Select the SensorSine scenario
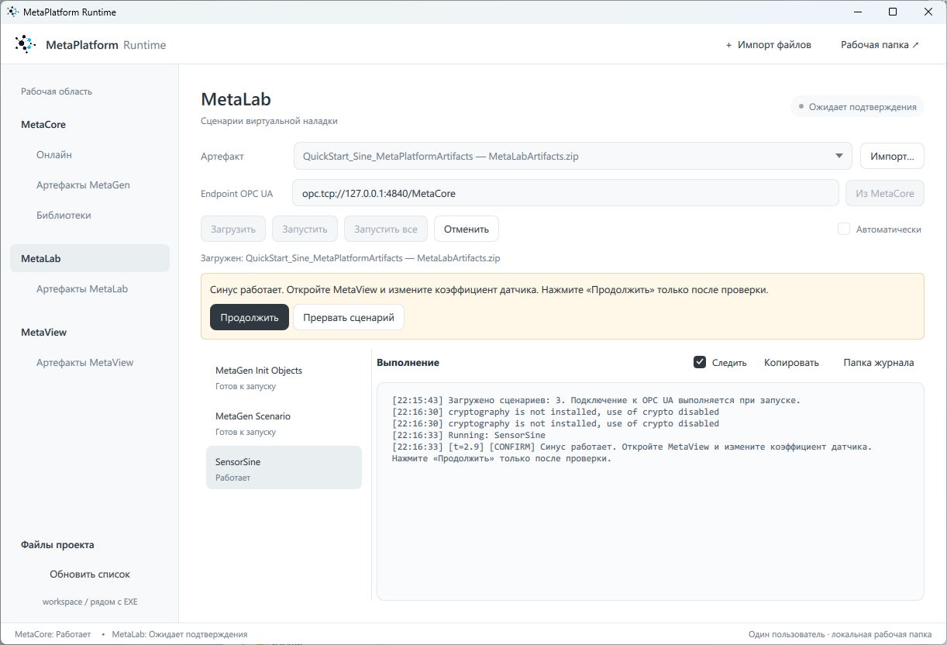 [x=284, y=467]
